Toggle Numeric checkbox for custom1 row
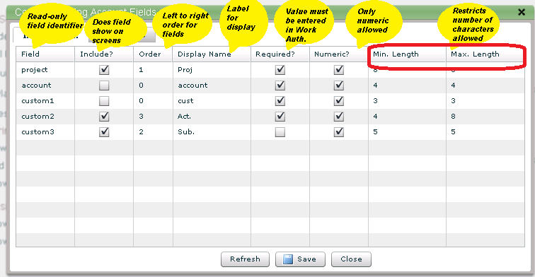 pos(339,101)
